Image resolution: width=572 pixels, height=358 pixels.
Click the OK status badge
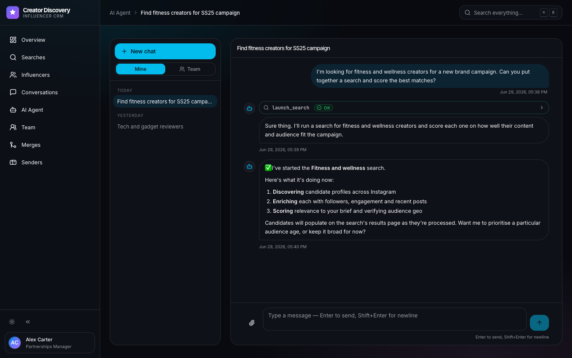tap(324, 108)
